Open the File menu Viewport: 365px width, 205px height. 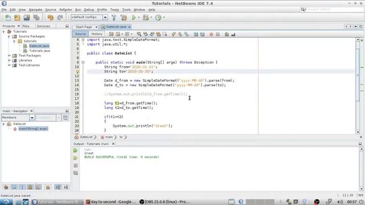click(x=4, y=10)
